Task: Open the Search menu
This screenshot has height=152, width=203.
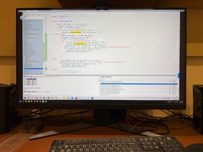Action: point(30,14)
